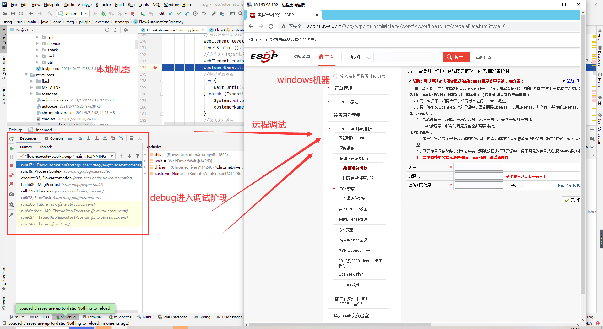The image size is (603, 329).
Task: Click the Chrome reload icon in remote desktop
Action: (271, 26)
